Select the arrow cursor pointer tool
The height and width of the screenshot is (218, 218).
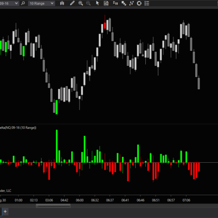pyautogui.click(x=97, y=3)
